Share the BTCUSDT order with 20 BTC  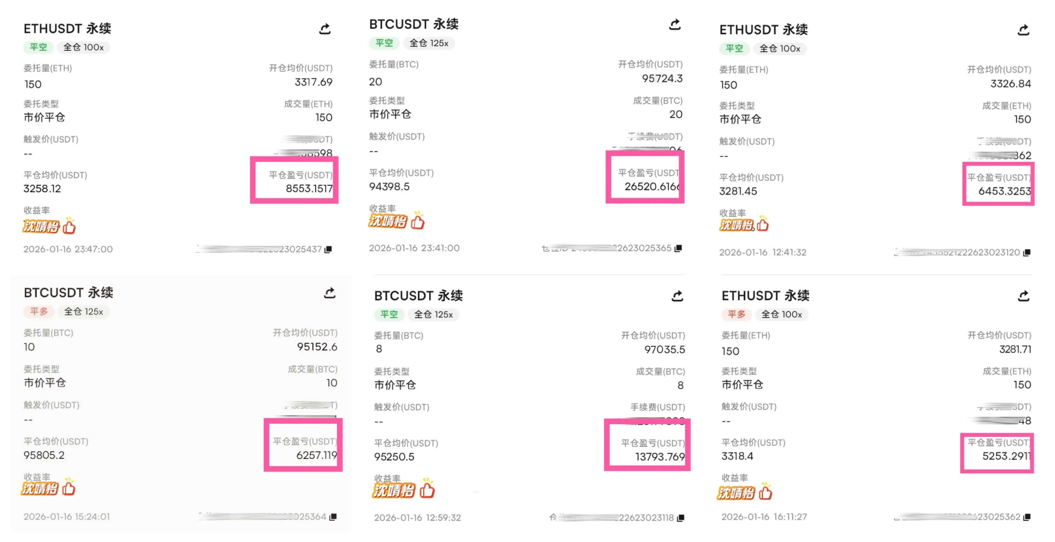[675, 24]
